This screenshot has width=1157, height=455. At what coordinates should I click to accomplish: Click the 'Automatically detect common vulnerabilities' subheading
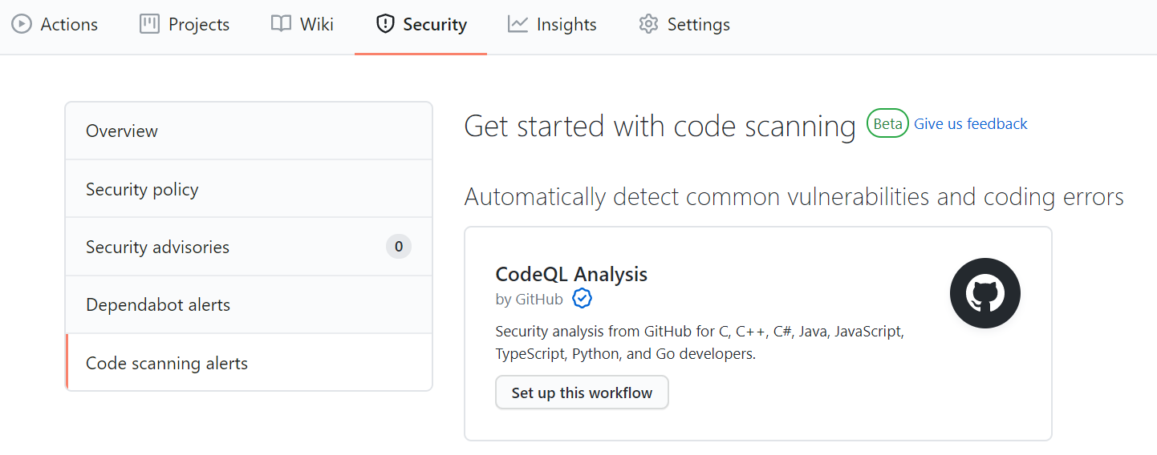(794, 197)
